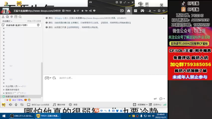The width and height of the screenshot is (212, 119).
Task: Click the power exit-channel icon
Action: (164, 11)
